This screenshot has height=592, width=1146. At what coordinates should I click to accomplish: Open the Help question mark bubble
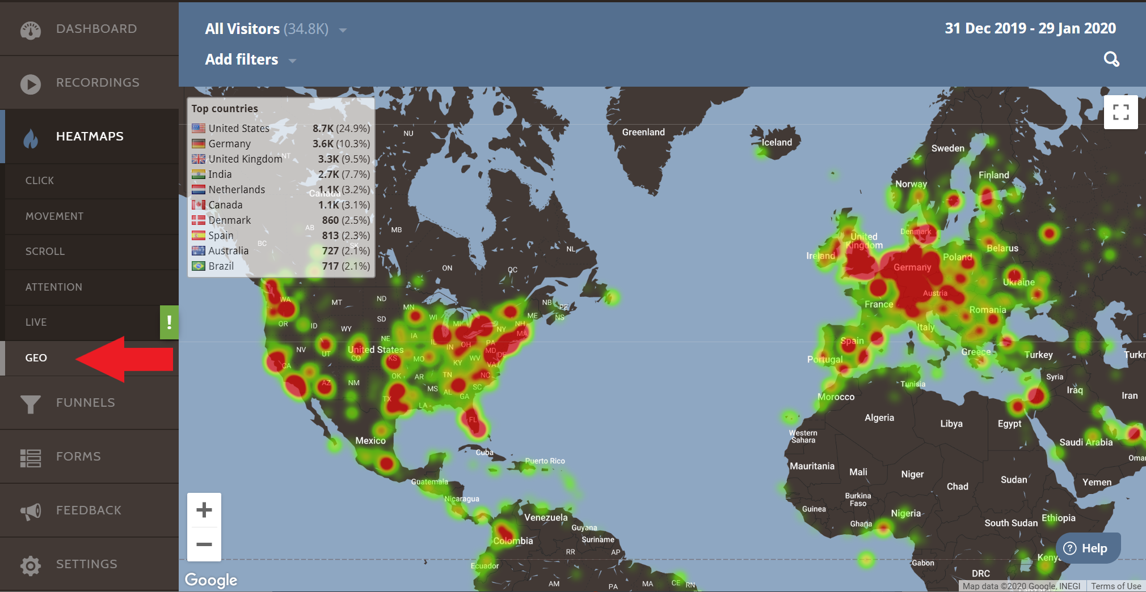[1070, 548]
